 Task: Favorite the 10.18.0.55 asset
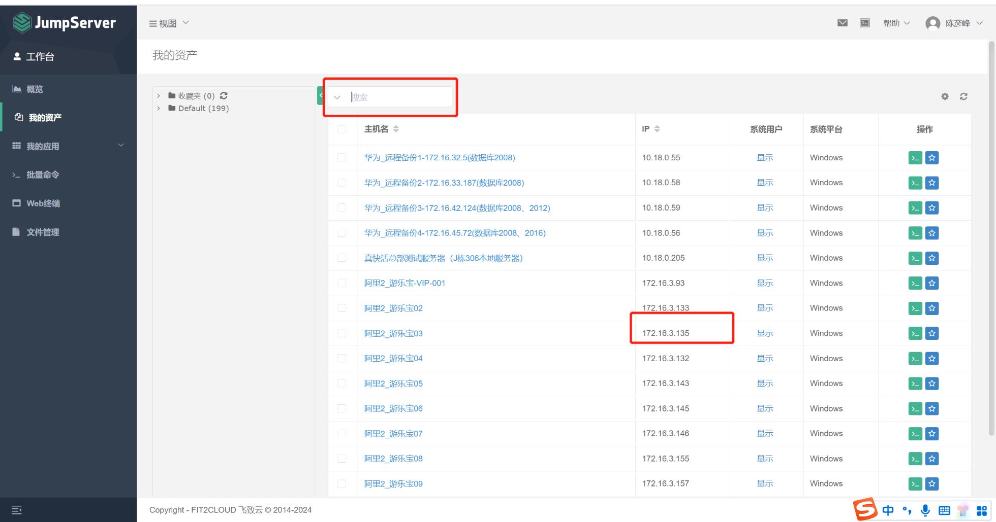pos(932,158)
